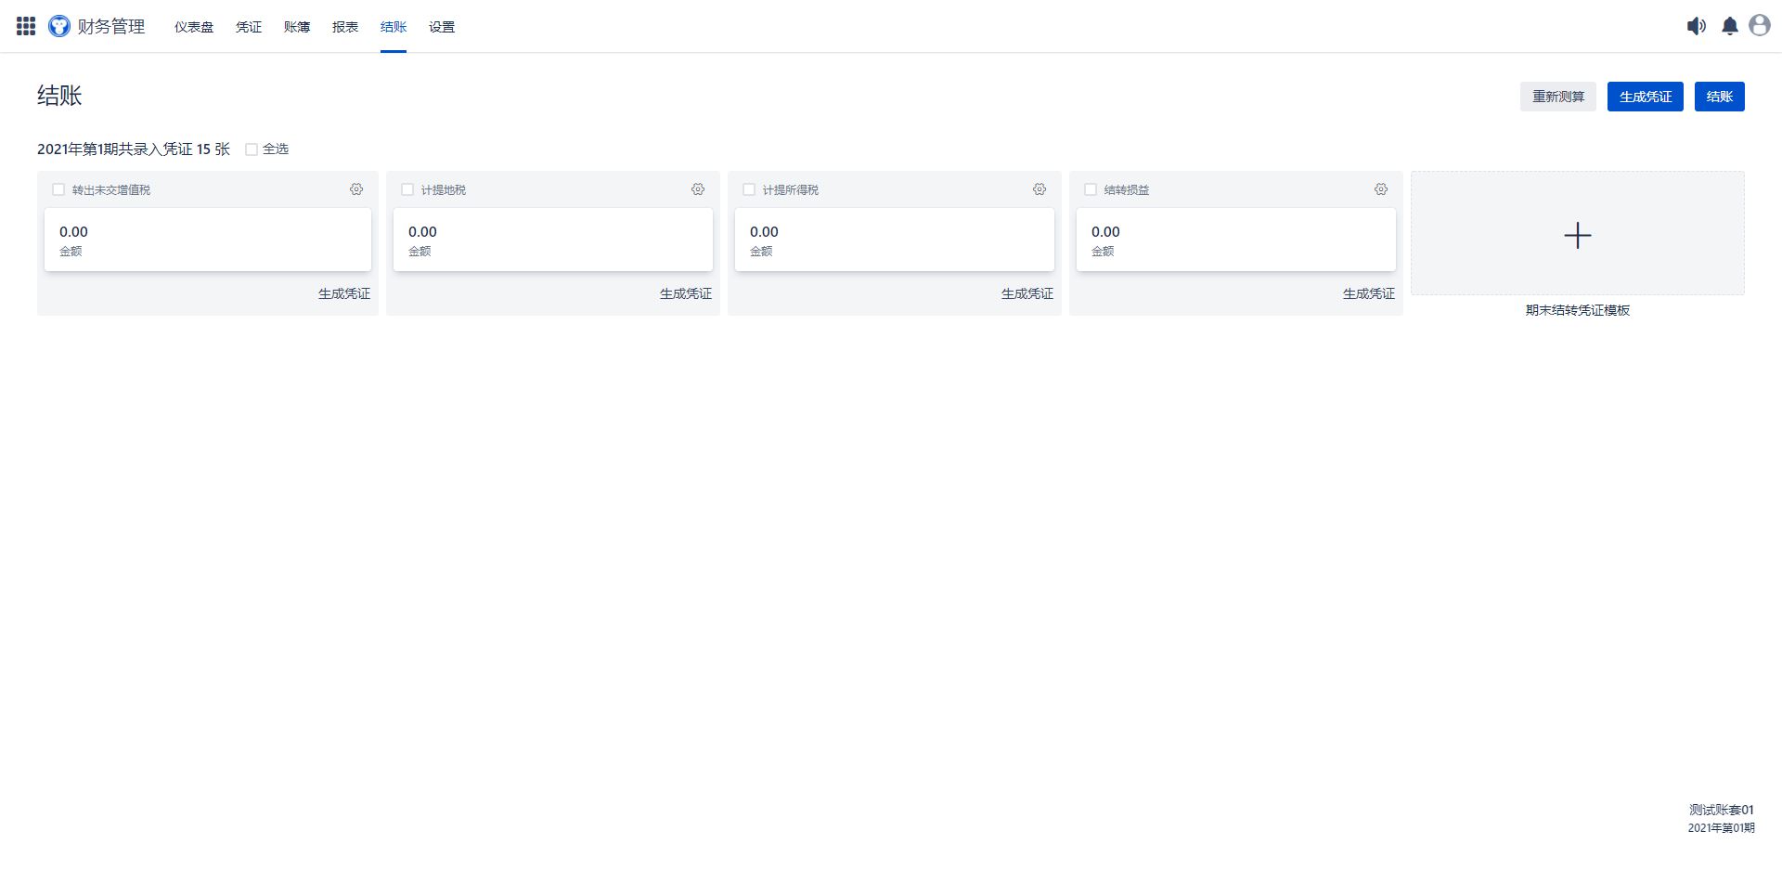1782x870 pixels.
Task: Click the 2021年第01期 period label
Action: pos(1722,827)
